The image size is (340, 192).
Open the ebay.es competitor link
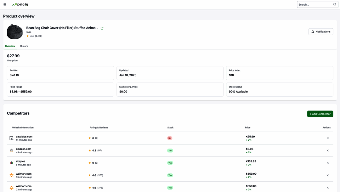pos(20,161)
